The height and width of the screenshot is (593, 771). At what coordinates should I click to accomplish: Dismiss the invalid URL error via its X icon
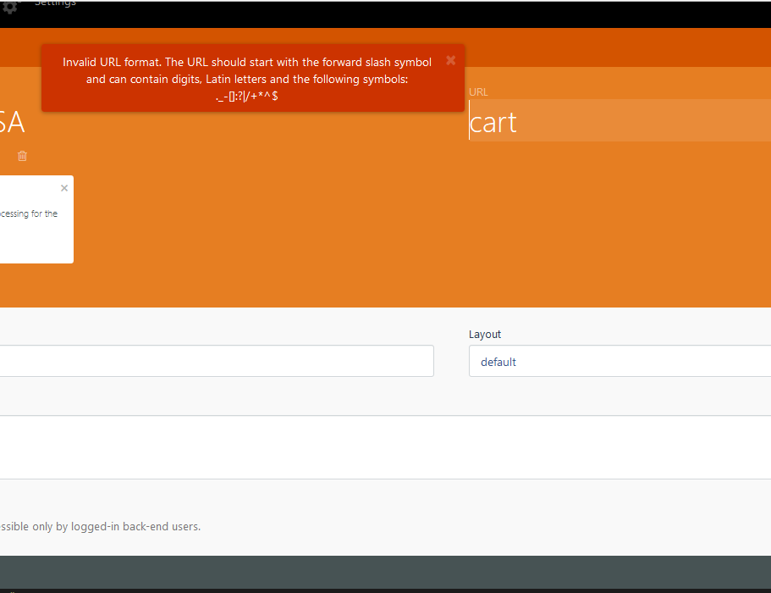(450, 60)
